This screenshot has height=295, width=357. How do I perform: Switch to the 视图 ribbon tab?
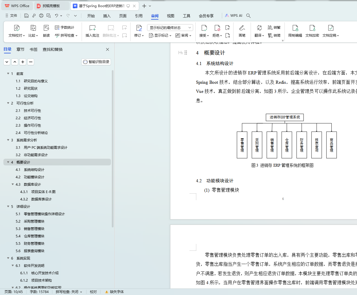pyautogui.click(x=171, y=16)
